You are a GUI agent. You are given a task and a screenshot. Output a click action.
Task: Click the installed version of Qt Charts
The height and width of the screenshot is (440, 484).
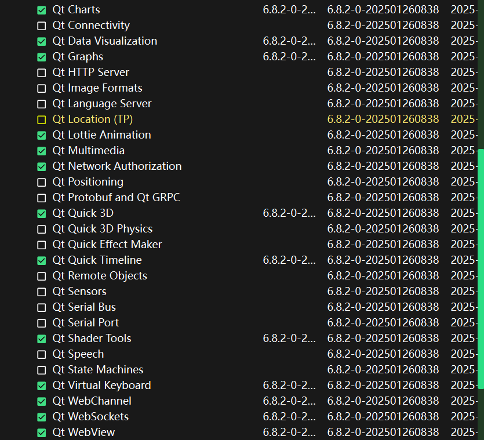pos(289,10)
